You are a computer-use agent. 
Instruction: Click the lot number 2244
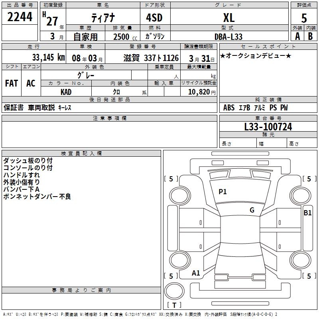[x=20, y=17]
